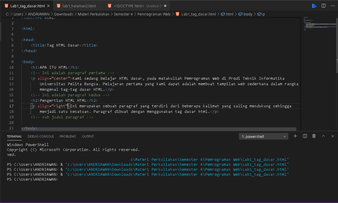Screen dimensions: 338x203
Task: Click line number 17 in gutter
Action: click(11, 106)
